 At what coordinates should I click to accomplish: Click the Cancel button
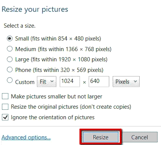(140, 137)
